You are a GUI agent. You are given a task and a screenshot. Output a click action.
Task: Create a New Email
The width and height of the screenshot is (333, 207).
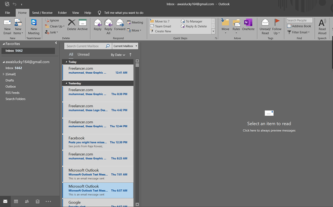coord(7,27)
